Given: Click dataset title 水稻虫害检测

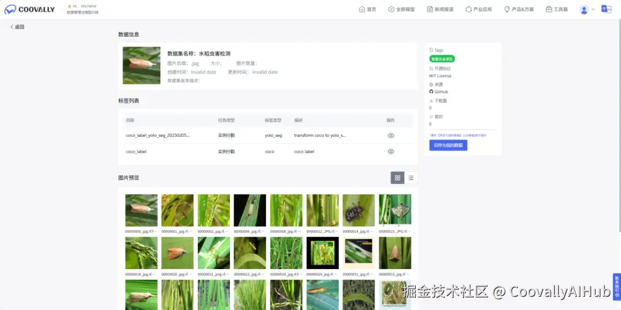Looking at the screenshot, I should click(x=214, y=53).
